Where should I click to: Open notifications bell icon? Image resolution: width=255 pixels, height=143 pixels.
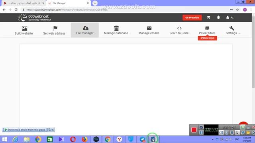[218, 17]
